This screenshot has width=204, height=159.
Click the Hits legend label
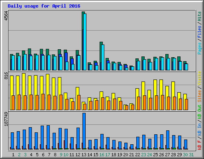tap(200, 16)
